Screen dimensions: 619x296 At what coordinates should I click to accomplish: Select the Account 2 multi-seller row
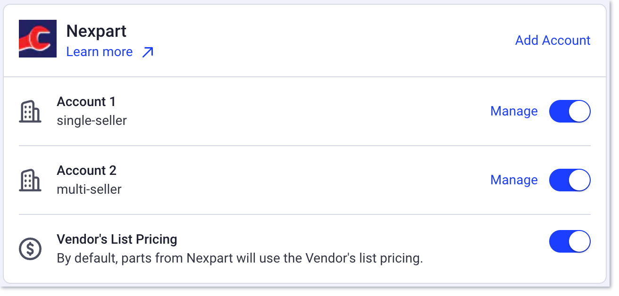pos(189,180)
